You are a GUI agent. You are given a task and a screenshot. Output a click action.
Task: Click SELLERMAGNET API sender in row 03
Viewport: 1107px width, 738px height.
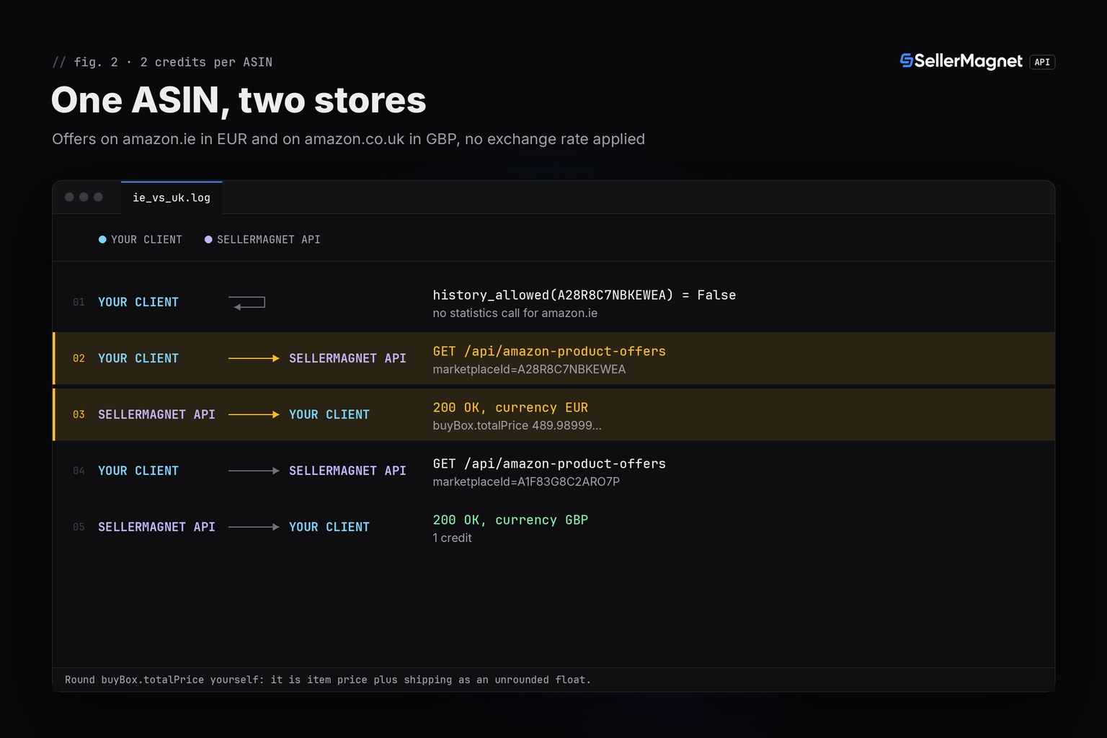coord(156,414)
